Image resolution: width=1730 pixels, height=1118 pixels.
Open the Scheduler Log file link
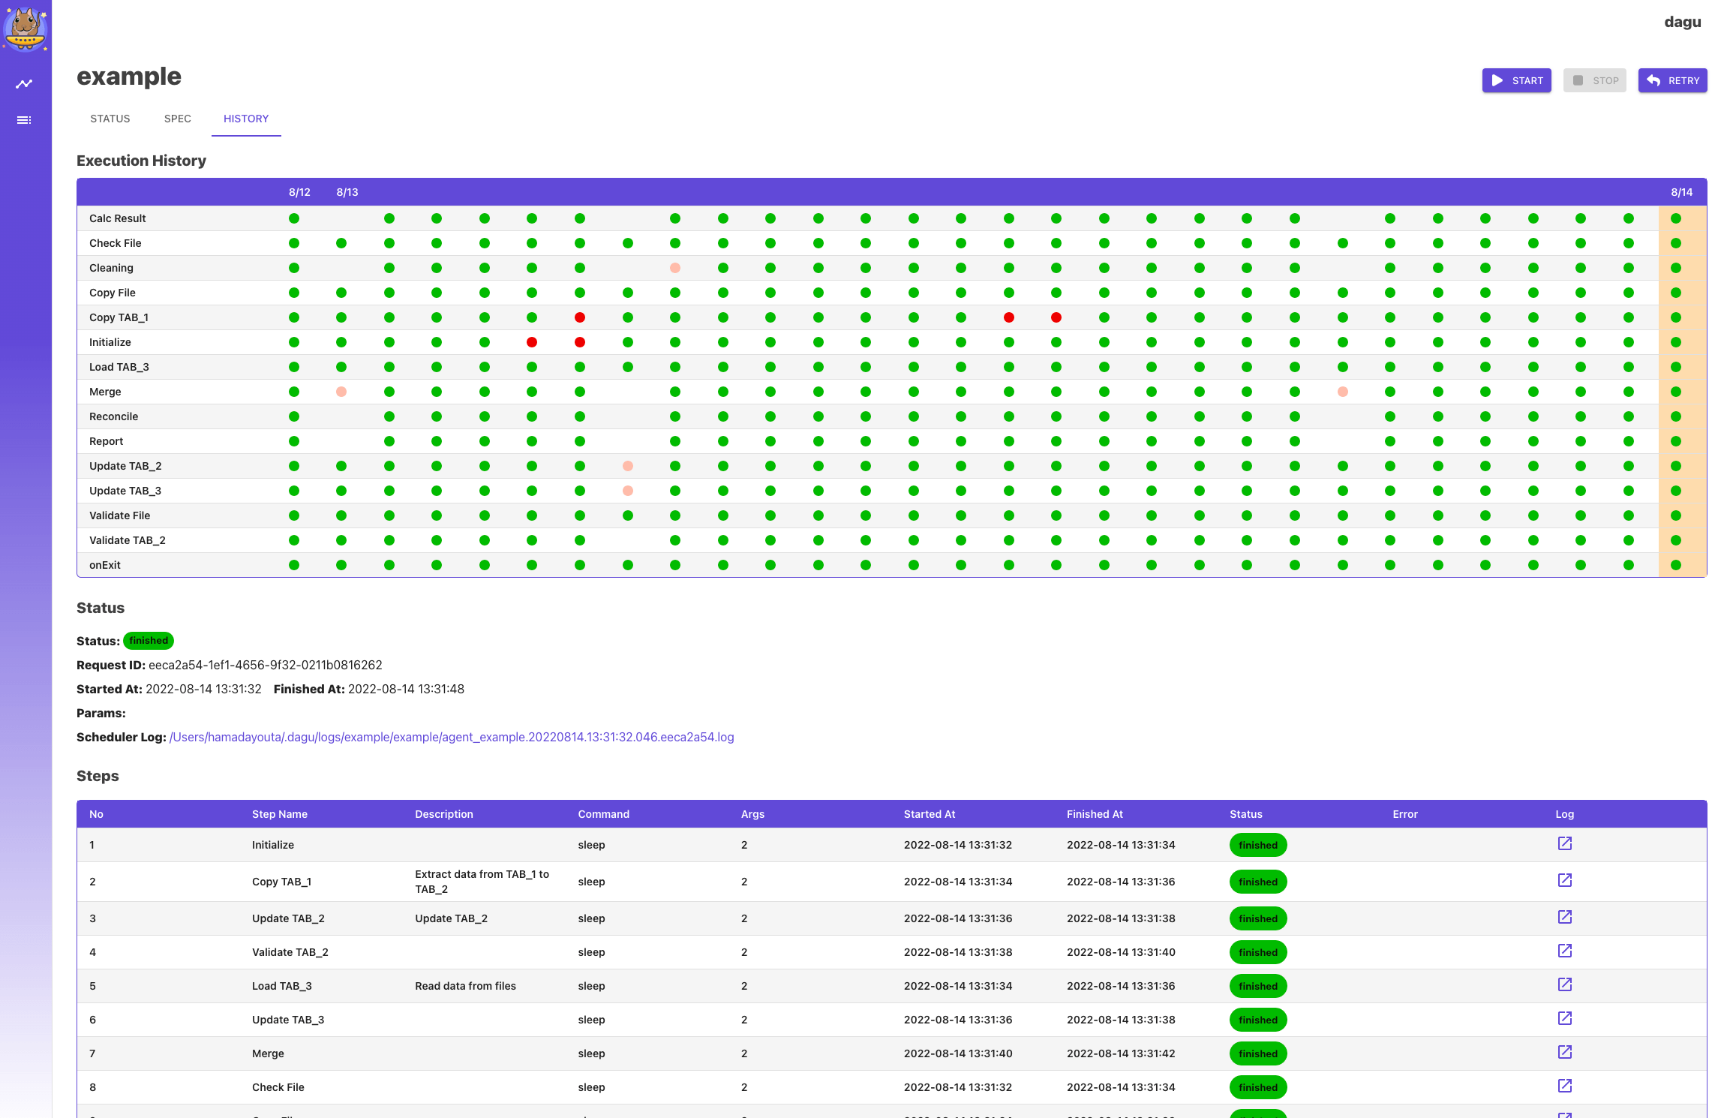pyautogui.click(x=452, y=737)
